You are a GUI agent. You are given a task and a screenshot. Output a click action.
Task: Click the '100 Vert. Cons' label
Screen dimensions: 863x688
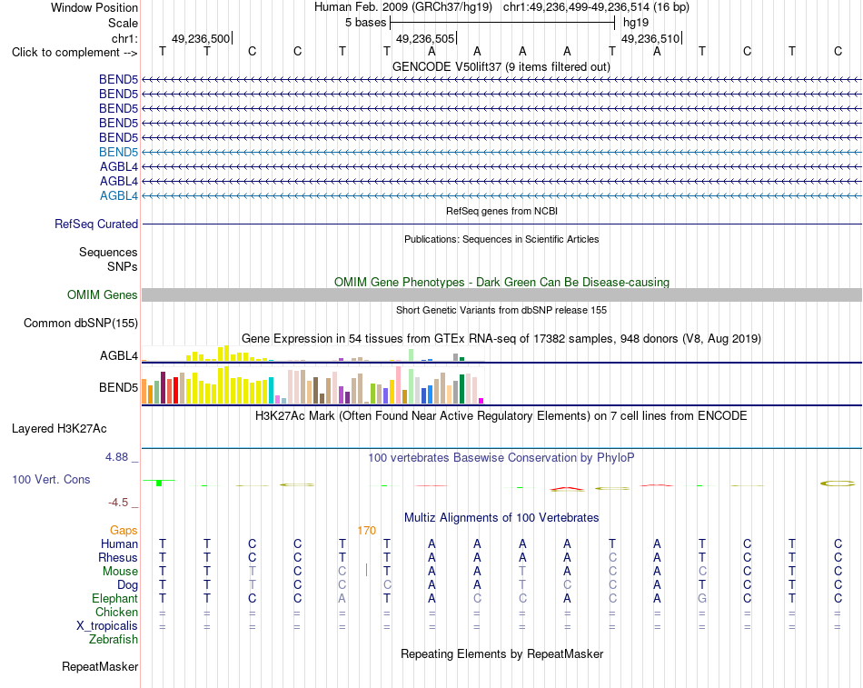(51, 479)
